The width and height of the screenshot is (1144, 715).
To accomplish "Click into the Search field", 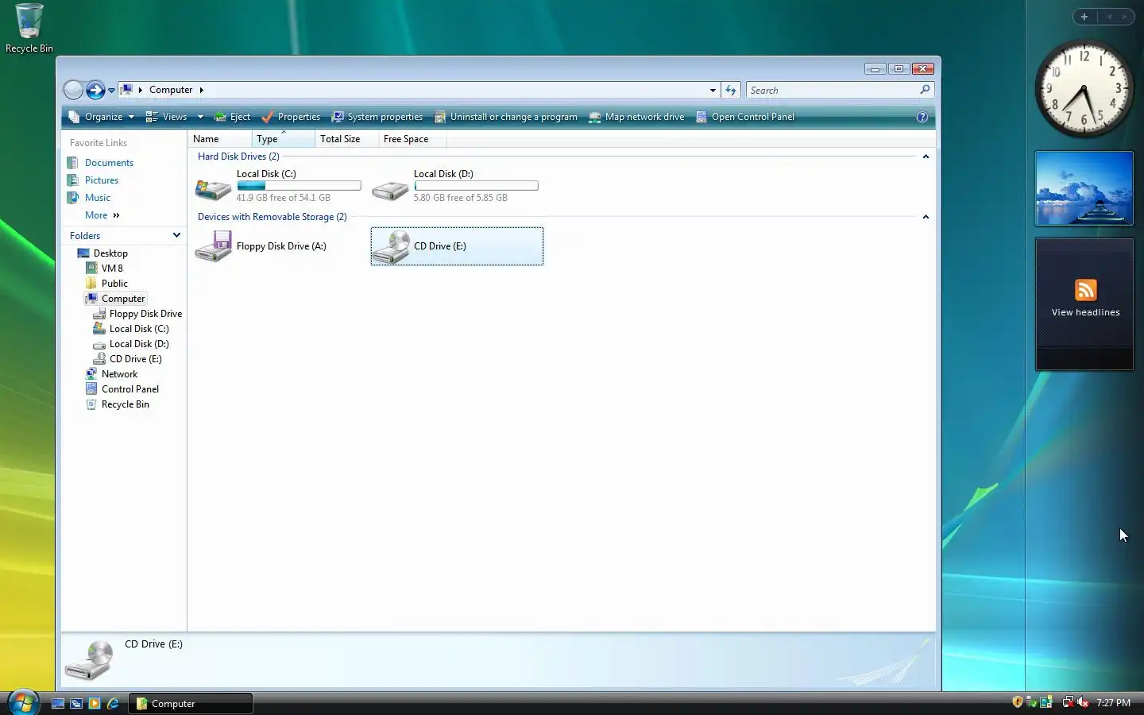I will pyautogui.click(x=832, y=91).
